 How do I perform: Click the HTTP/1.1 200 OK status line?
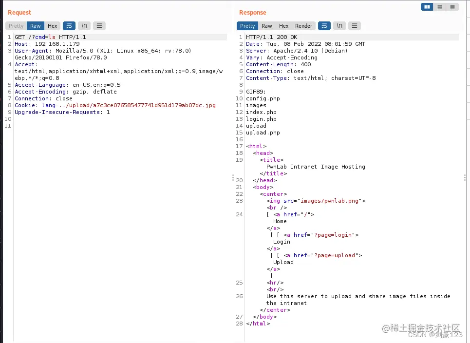[x=272, y=37]
